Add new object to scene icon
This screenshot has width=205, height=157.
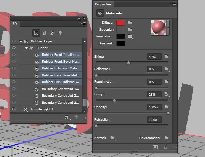point(67,117)
